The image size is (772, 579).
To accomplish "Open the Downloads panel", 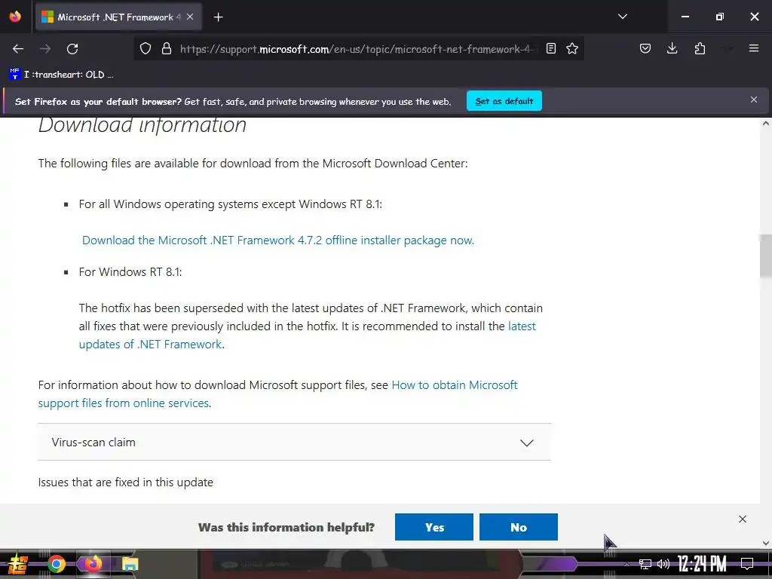I will coord(672,49).
